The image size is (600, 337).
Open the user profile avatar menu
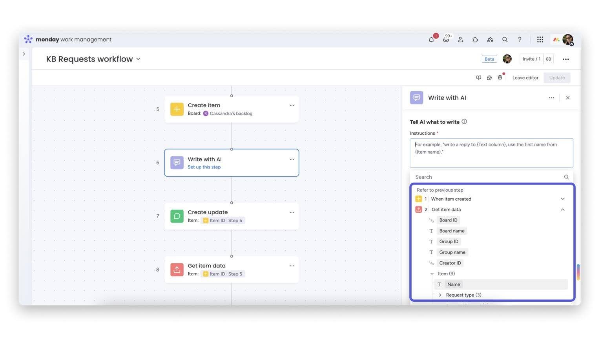tap(567, 39)
